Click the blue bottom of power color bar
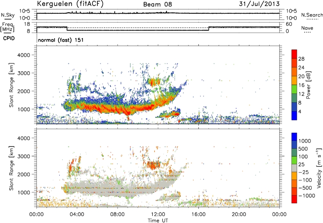This screenshot has width=323, height=223. [294, 116]
